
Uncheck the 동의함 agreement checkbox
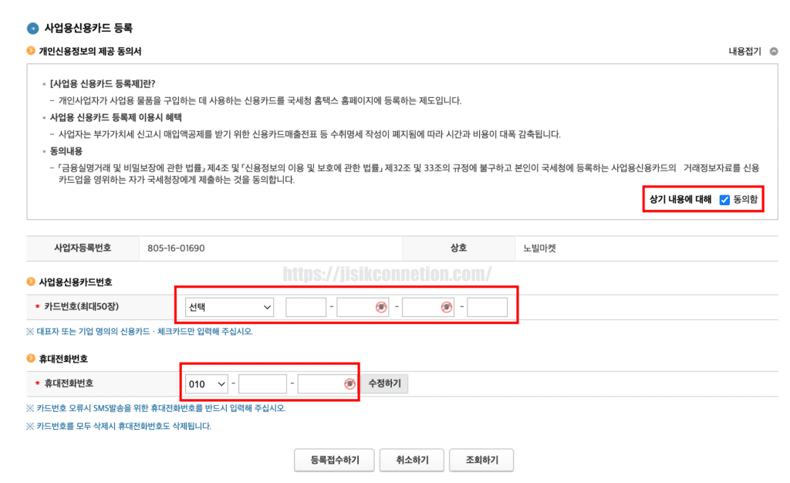(x=724, y=200)
